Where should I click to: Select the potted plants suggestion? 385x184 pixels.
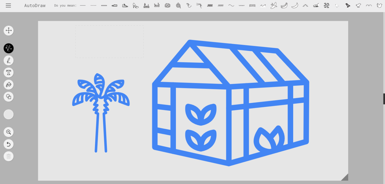point(157,5)
